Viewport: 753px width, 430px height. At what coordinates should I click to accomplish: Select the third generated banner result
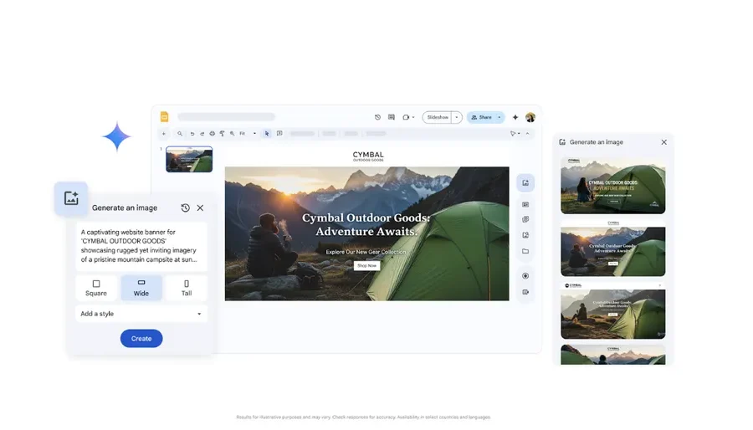click(x=612, y=310)
